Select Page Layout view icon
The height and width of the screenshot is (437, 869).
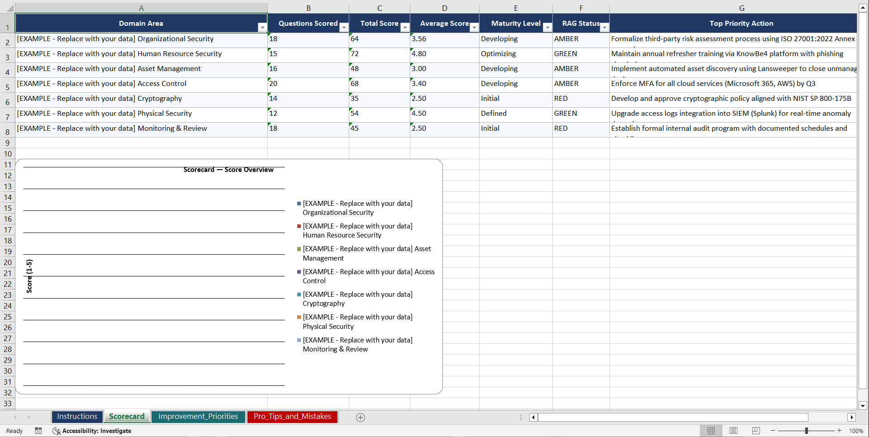733,431
